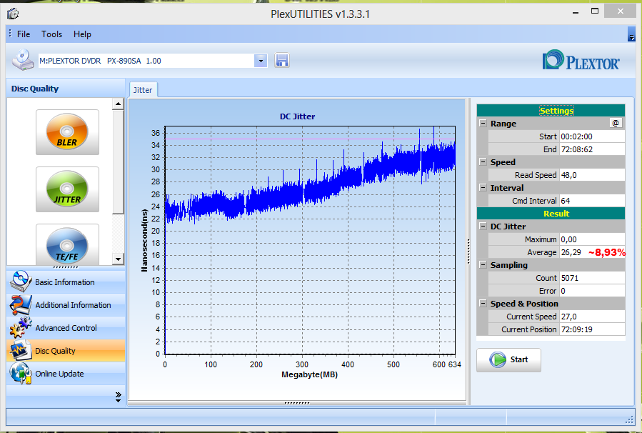Open Advanced Control section
Screen dimensions: 642x433
(66, 328)
